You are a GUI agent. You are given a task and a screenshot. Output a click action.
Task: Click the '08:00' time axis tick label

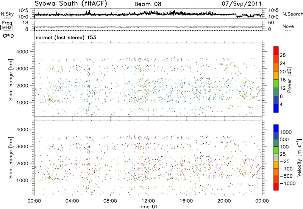(x=110, y=201)
